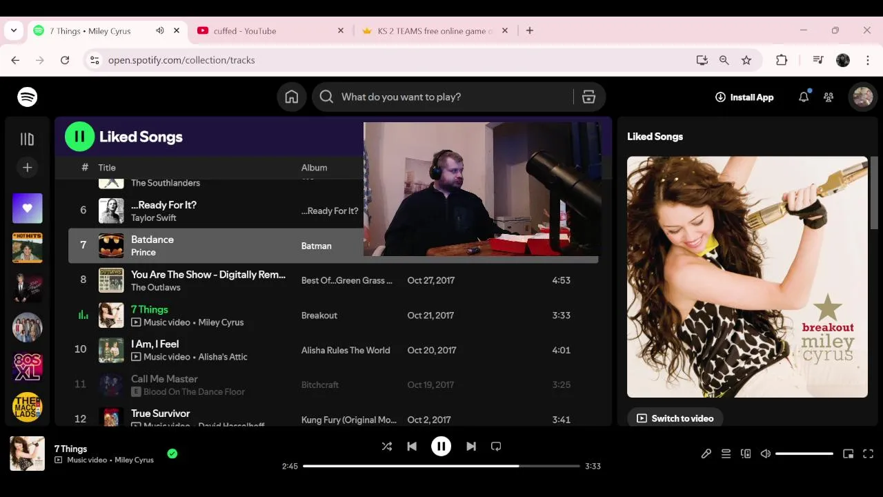Sort by the Title column header
The image size is (883, 497).
(x=107, y=168)
